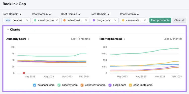Open Root Domain dropdown above case-mate
Screen dimensions: 189x94
[x=130, y=14]
